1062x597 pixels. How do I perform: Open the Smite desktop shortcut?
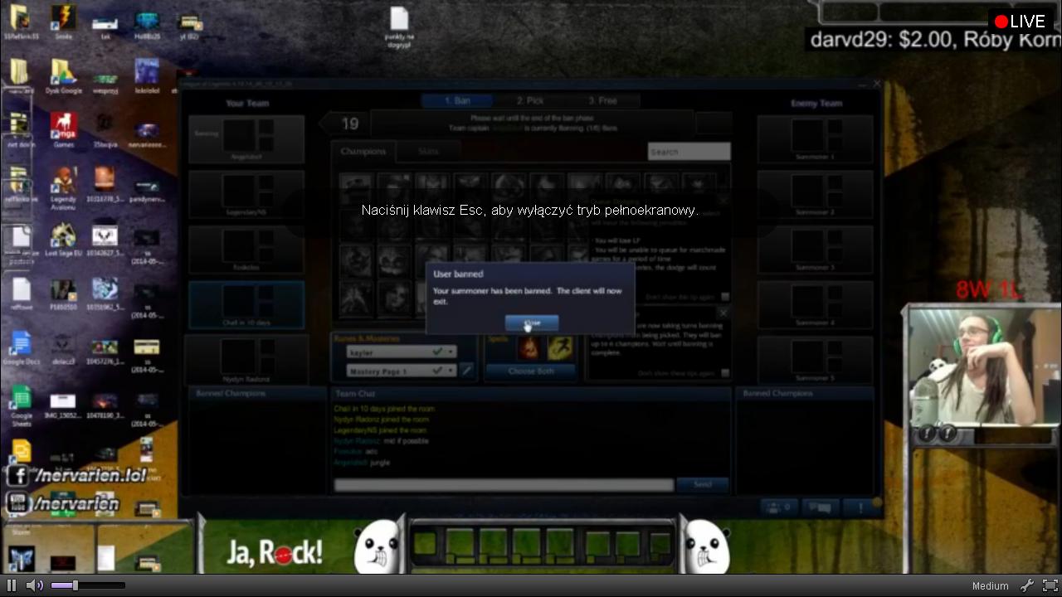click(x=63, y=22)
